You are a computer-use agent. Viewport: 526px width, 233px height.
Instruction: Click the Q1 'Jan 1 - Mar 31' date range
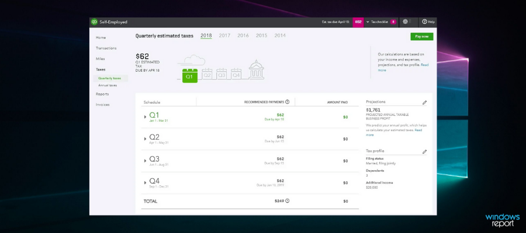point(158,121)
